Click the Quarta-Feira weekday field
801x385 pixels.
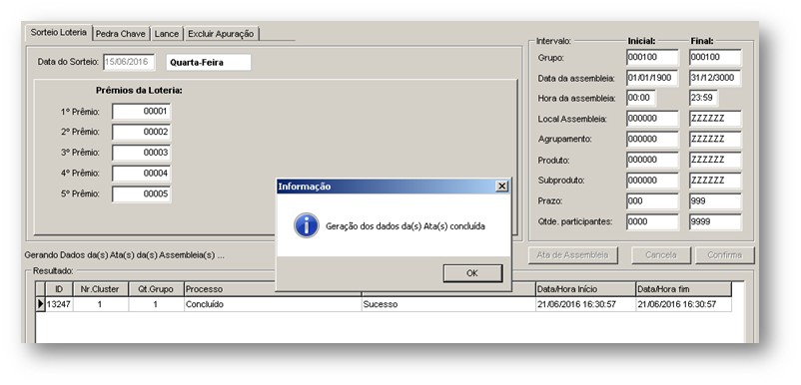coord(209,63)
